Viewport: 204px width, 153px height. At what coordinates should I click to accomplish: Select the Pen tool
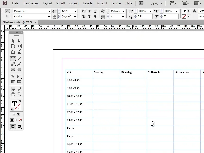[x=13, y=64]
